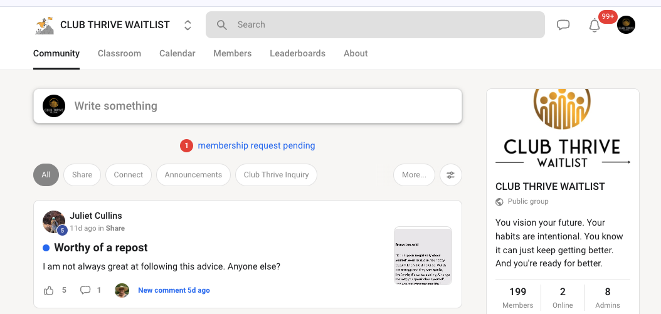Open comments on Juliet Cullins' post
The image size is (661, 314).
point(85,290)
